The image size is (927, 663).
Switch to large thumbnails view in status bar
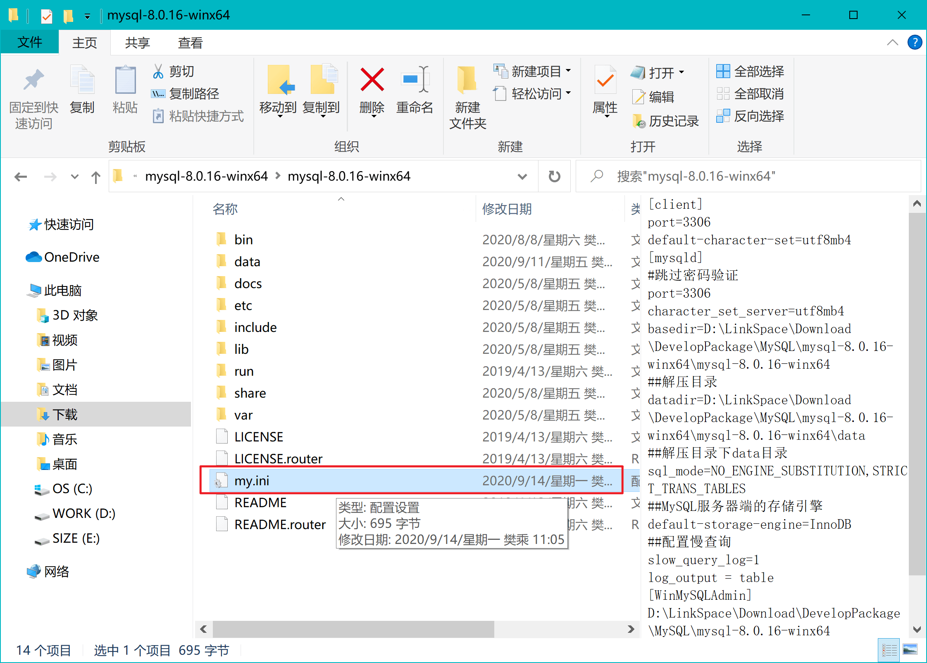pos(910,650)
